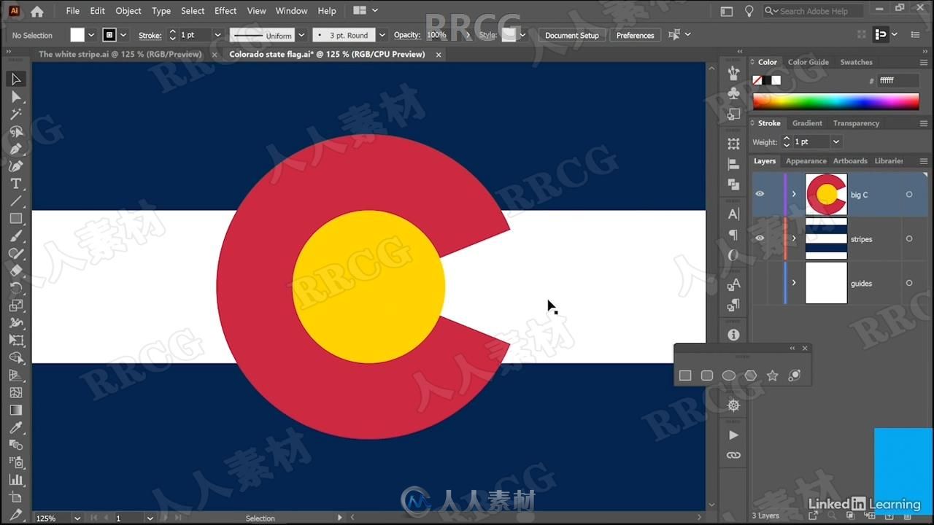This screenshot has width=934, height=525.
Task: Target the big C layer circle
Action: 909,195
